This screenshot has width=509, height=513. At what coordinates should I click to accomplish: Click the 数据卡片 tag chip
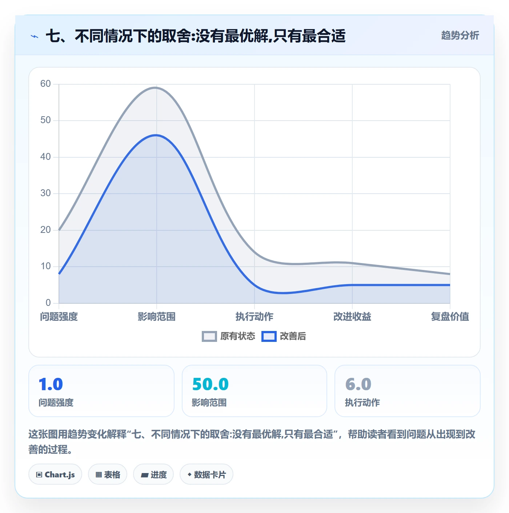click(x=207, y=474)
